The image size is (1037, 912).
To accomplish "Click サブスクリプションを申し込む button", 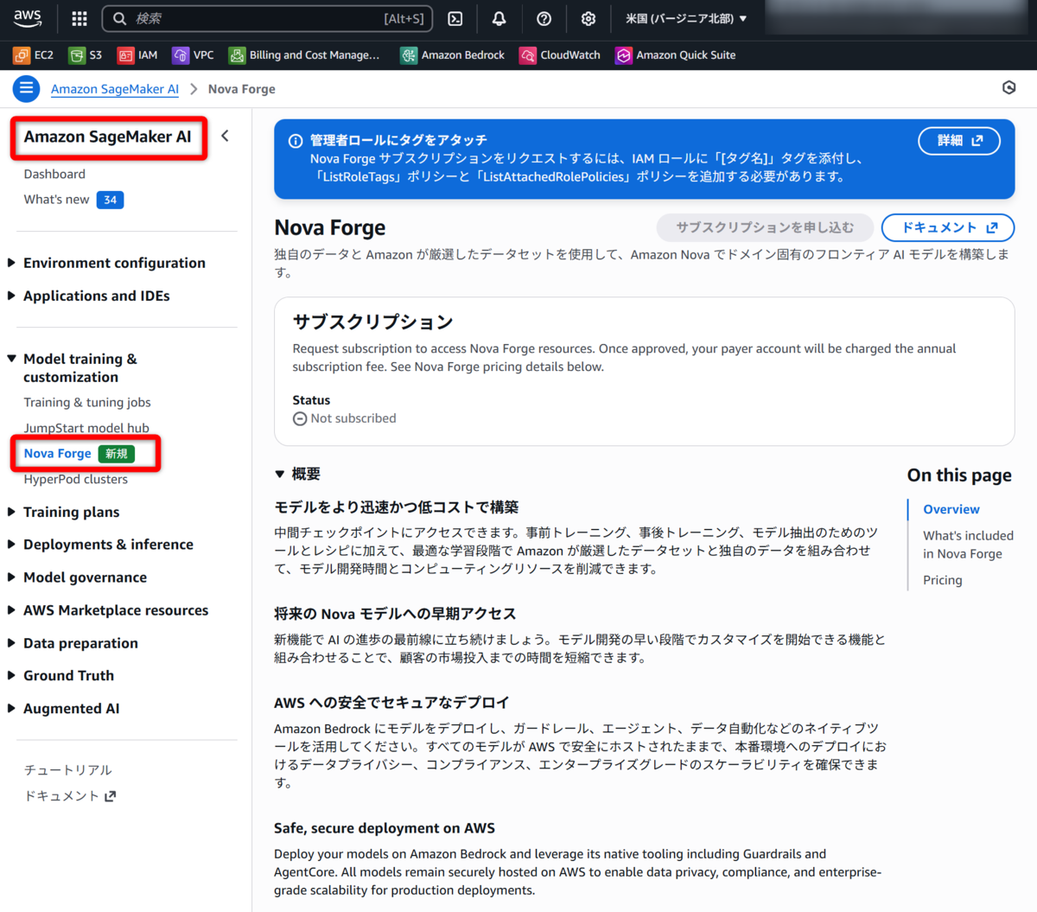I will pos(765,227).
